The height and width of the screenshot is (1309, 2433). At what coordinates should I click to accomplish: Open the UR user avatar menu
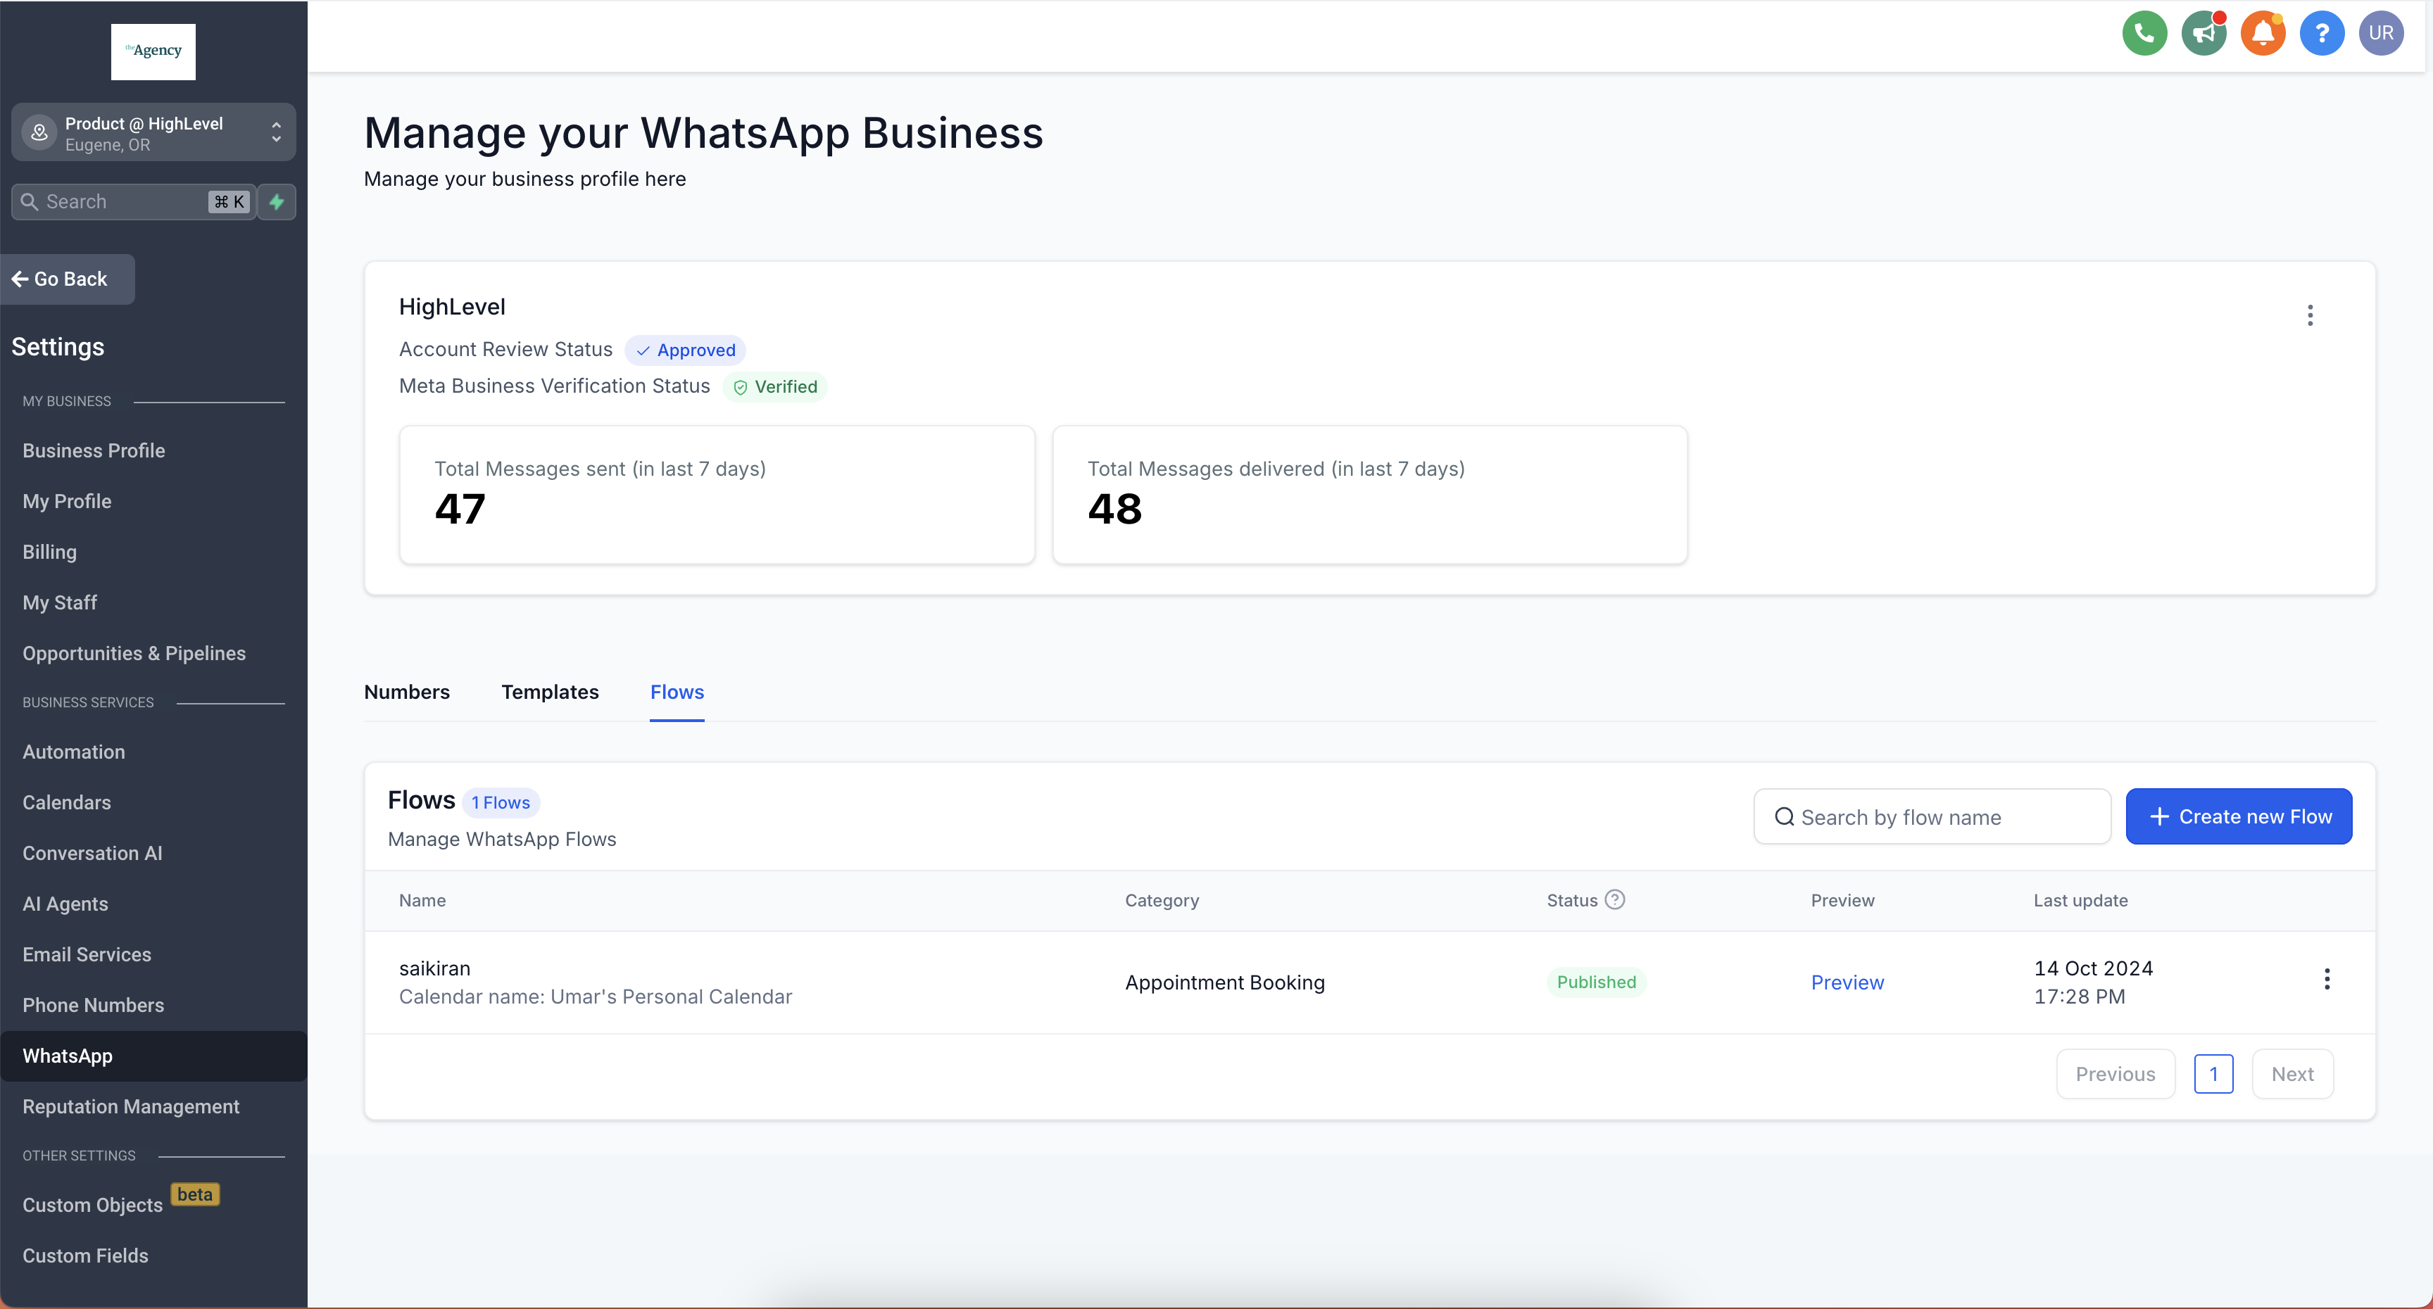tap(2380, 34)
